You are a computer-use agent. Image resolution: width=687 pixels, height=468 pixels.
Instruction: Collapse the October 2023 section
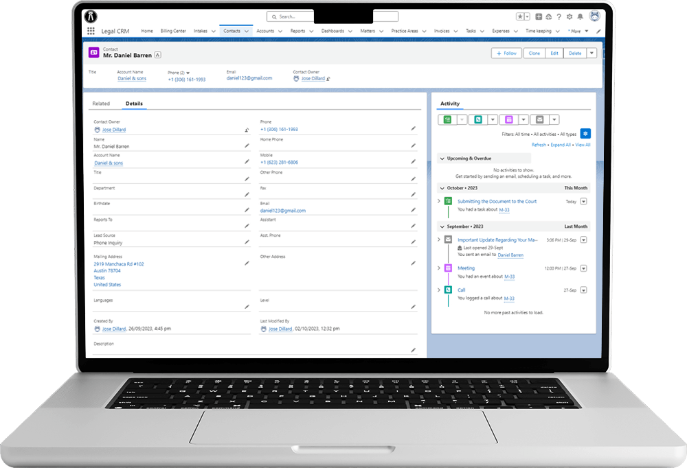[442, 188]
